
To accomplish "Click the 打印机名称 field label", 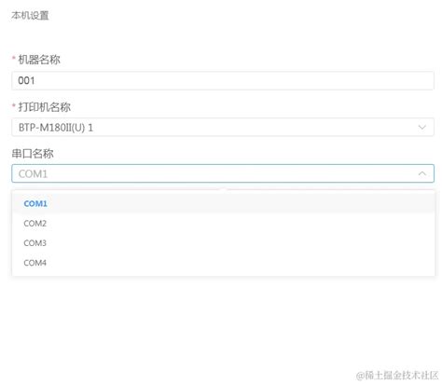I will click(45, 106).
